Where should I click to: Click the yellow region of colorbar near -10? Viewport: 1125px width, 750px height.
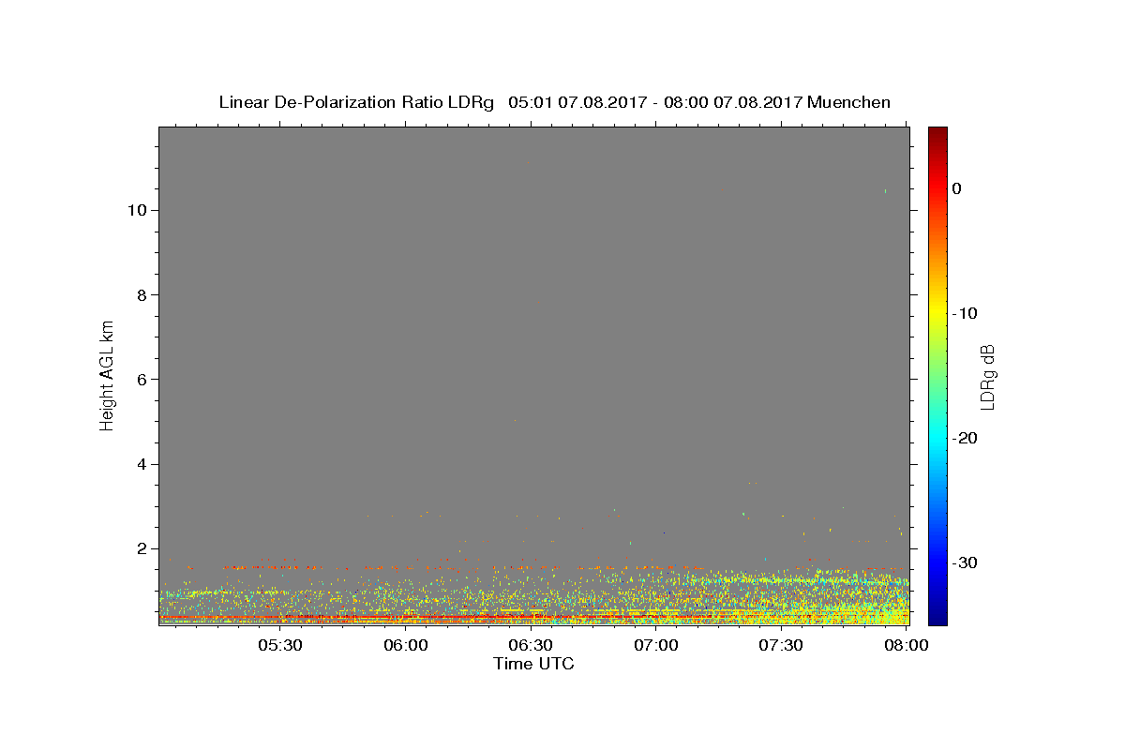tap(937, 313)
